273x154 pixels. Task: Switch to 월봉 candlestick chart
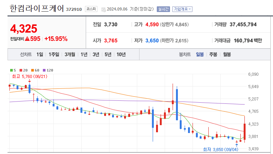click(227, 54)
